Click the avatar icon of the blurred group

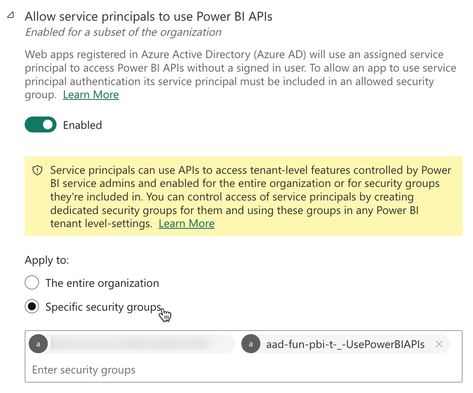(x=38, y=344)
